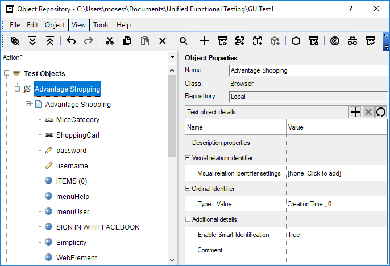Open the Edit menu
390x266 pixels.
pyautogui.click(x=32, y=25)
